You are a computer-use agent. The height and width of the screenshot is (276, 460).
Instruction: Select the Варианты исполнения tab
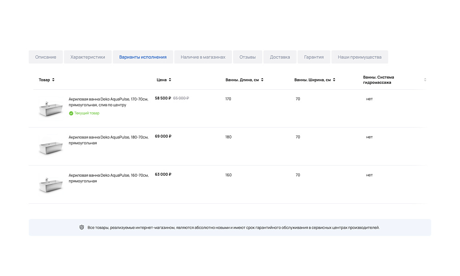[x=143, y=57]
